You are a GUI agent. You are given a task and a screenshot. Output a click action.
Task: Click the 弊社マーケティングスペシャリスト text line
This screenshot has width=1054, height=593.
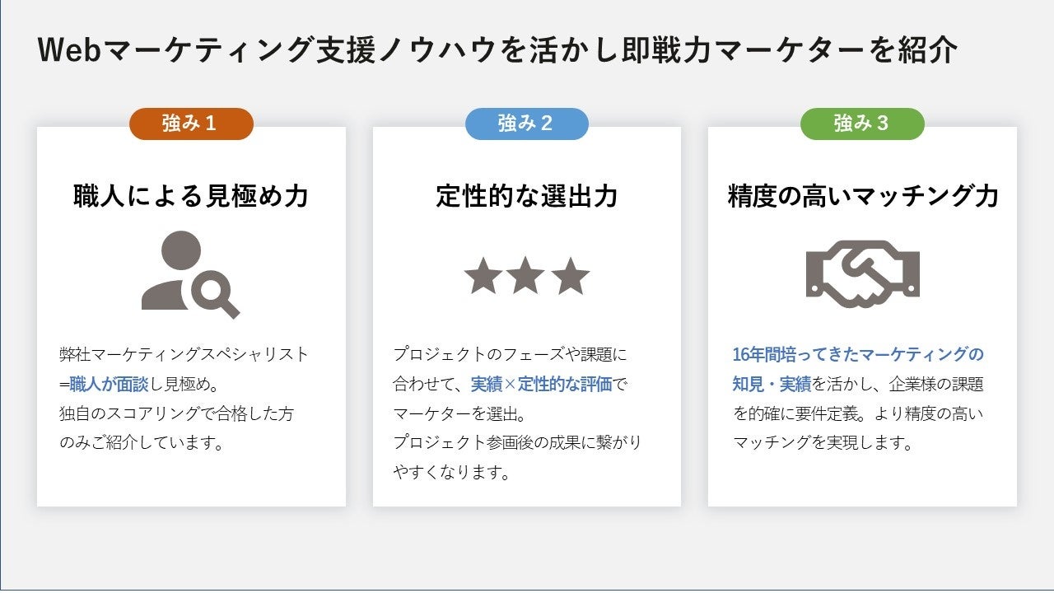coord(184,355)
